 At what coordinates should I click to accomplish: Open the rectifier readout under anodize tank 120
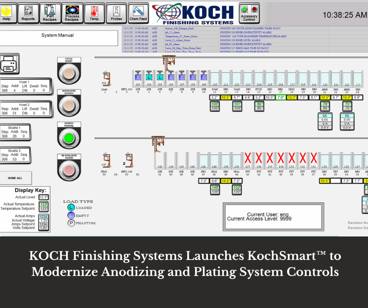tap(325, 122)
